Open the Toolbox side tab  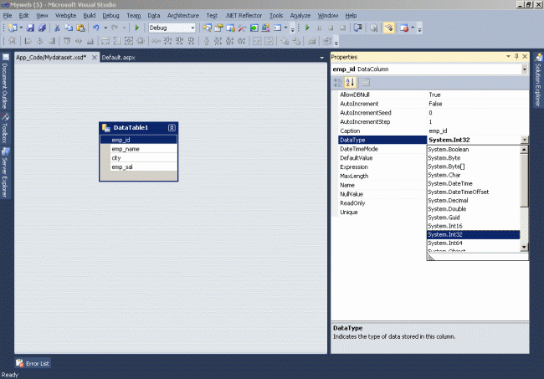point(5,128)
